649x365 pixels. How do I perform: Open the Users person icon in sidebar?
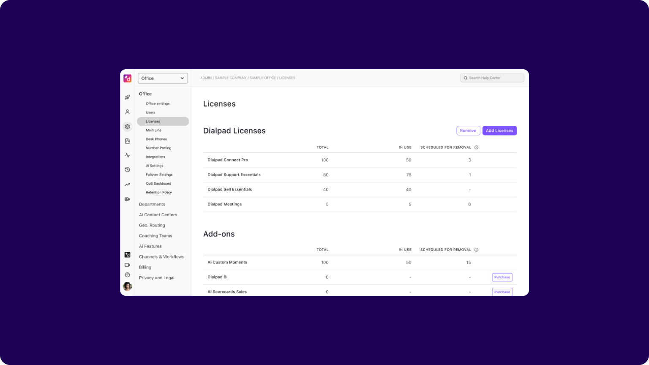[x=127, y=112]
